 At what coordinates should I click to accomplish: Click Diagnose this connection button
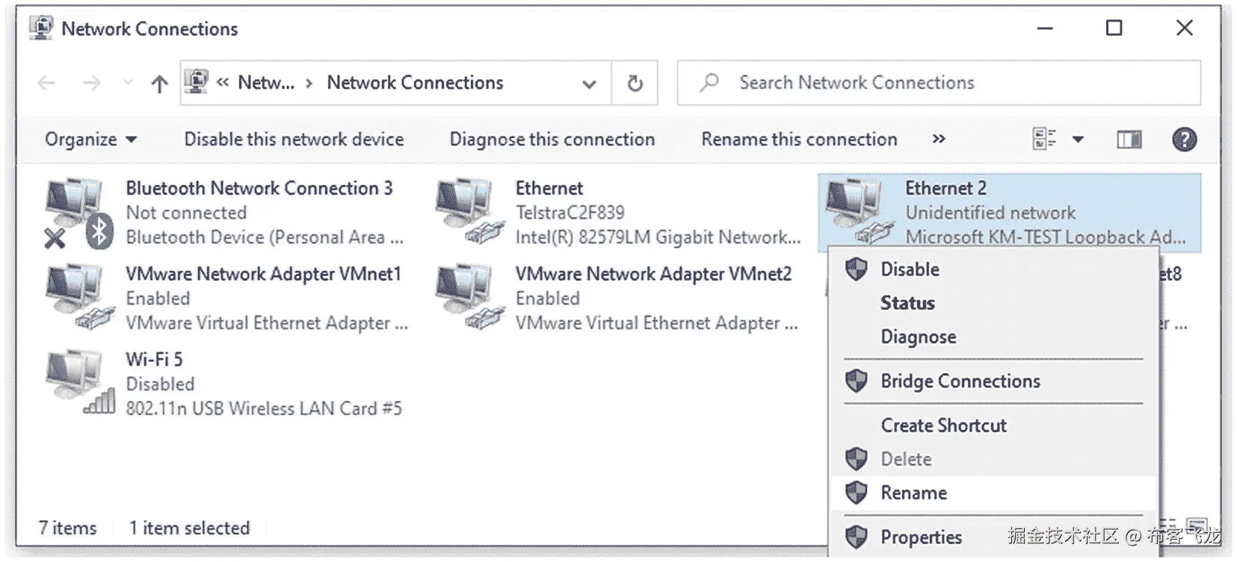click(x=552, y=140)
